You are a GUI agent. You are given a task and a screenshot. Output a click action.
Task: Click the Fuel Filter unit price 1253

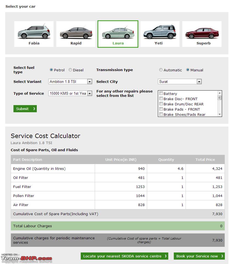[140, 187]
